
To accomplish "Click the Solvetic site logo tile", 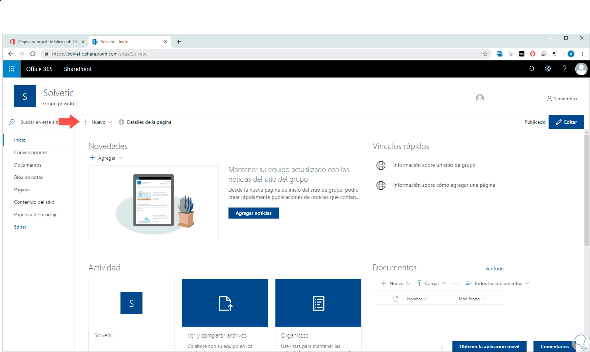I will point(25,96).
